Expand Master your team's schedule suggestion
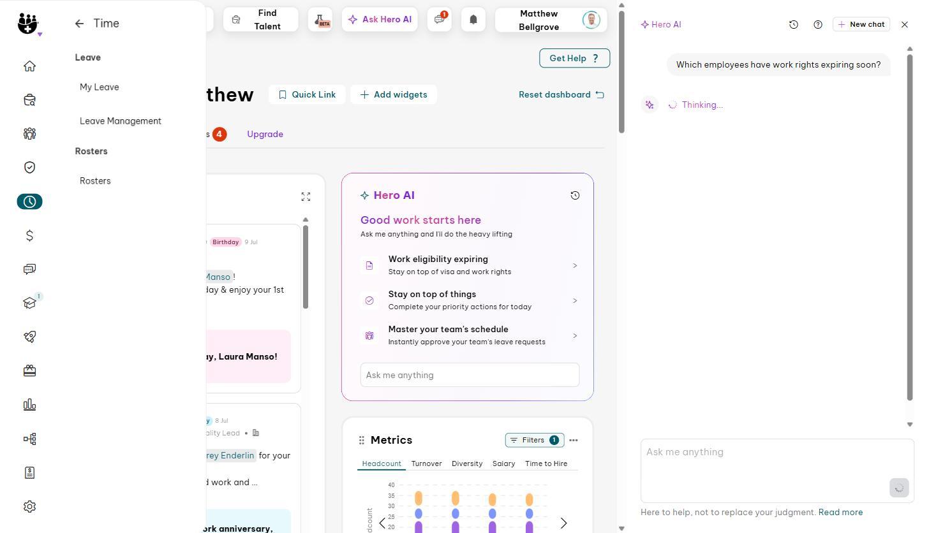This screenshot has width=929, height=533. pos(470,335)
